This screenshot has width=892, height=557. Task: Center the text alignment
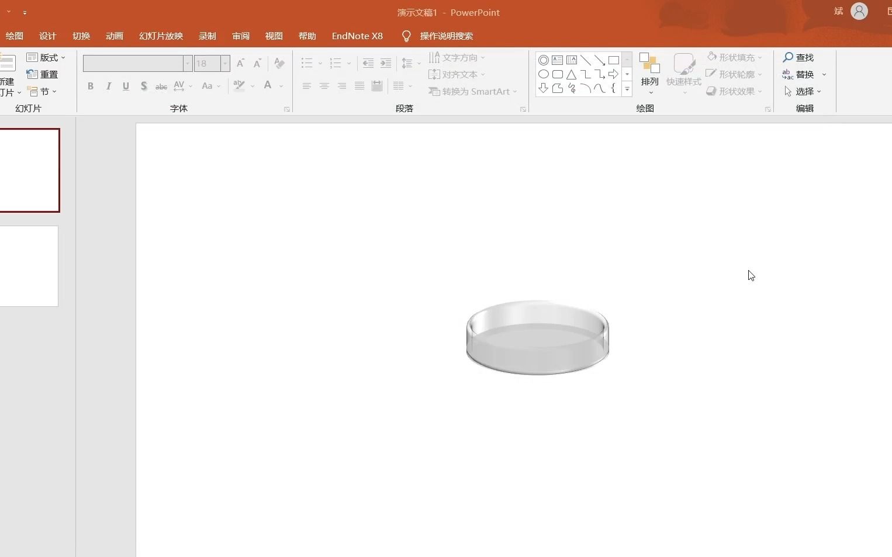(x=324, y=86)
